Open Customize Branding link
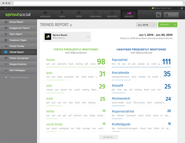Viewport: 185px width, 143px height. point(19,78)
